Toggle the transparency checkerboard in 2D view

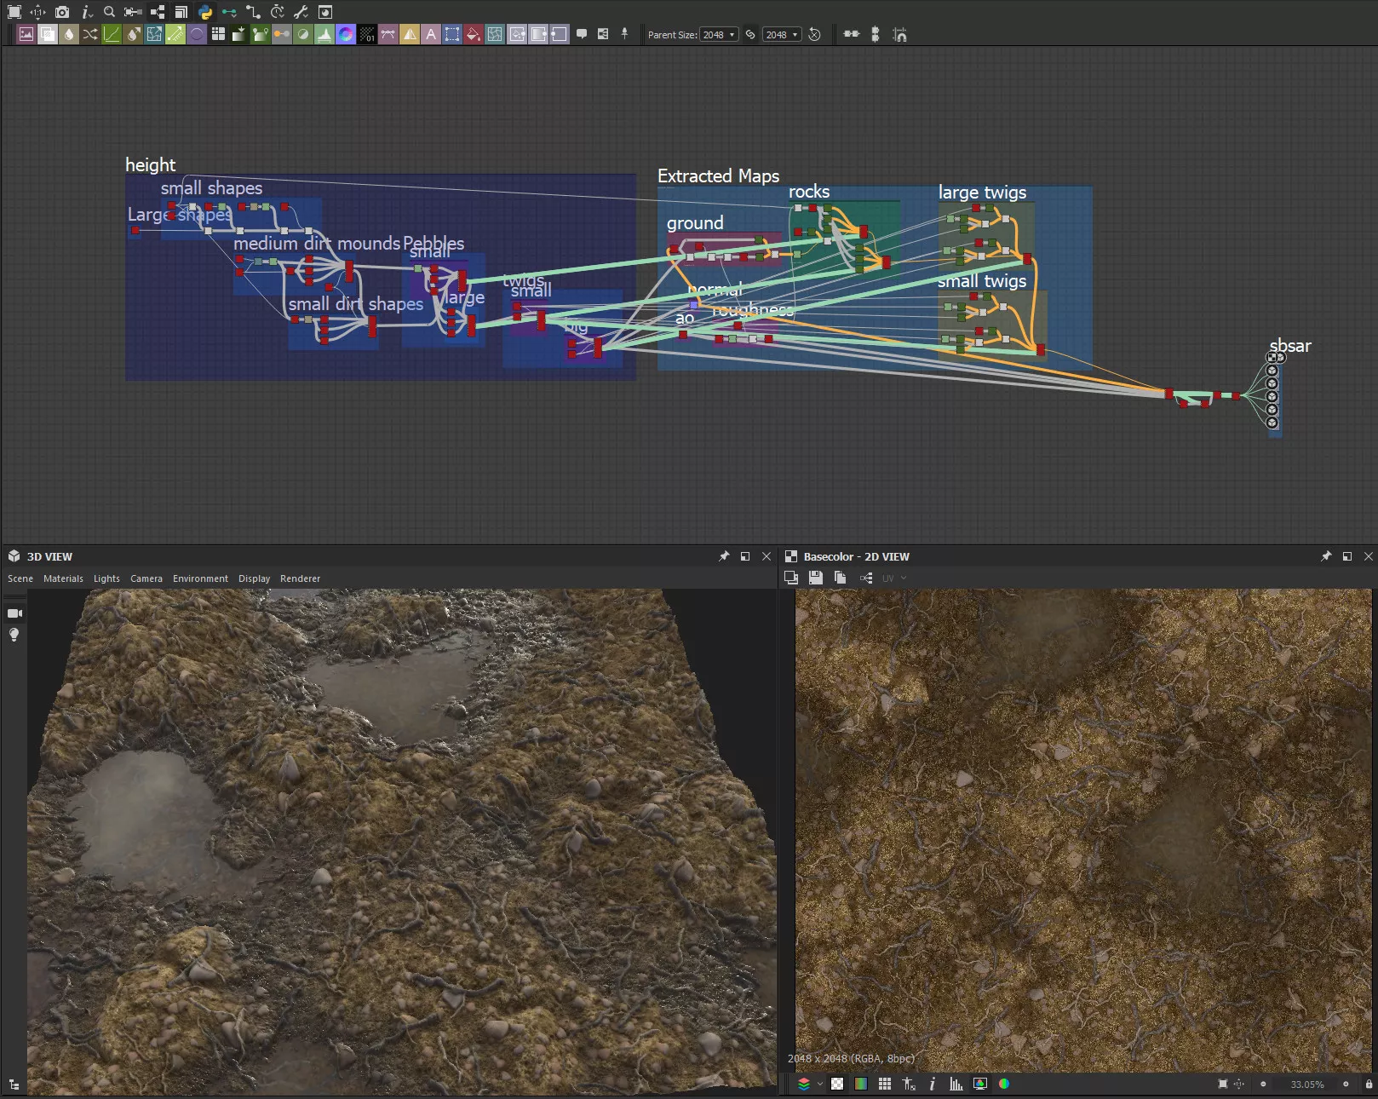click(x=837, y=1085)
